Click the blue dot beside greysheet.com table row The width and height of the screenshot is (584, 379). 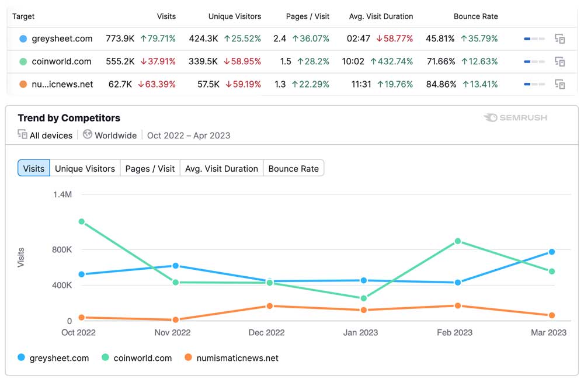click(23, 39)
